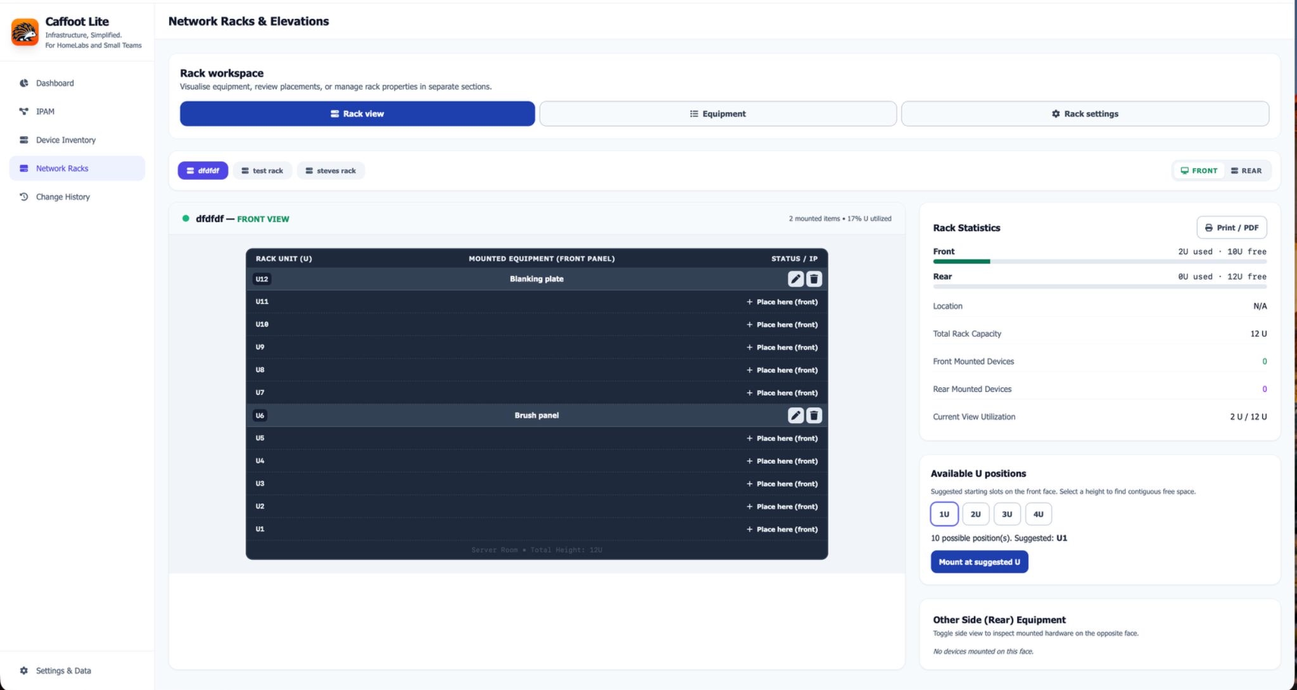This screenshot has width=1297, height=690.
Task: Switch to REAR view
Action: [1246, 171]
